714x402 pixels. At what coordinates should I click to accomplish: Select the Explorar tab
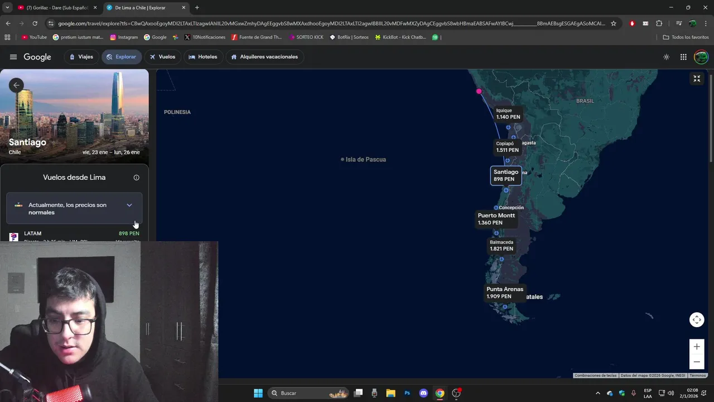pyautogui.click(x=121, y=57)
